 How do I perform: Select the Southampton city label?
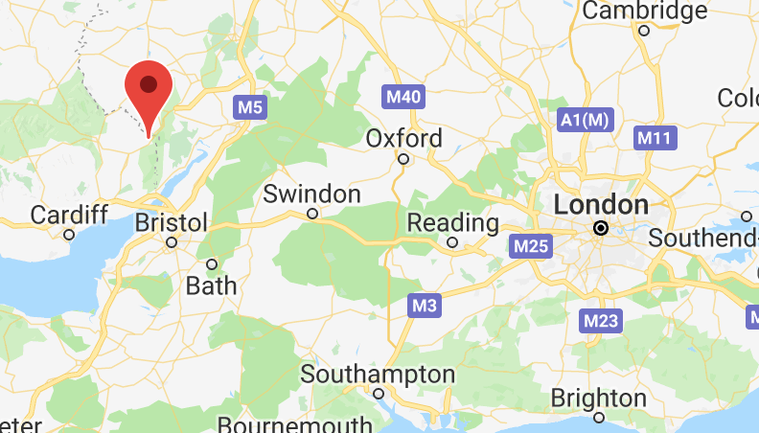tap(378, 375)
